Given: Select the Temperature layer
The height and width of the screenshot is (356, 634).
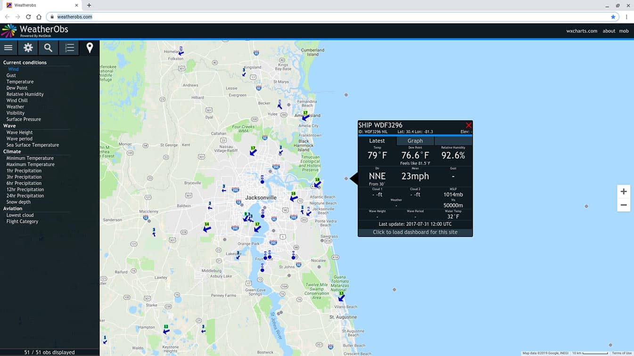Looking at the screenshot, I should (20, 82).
